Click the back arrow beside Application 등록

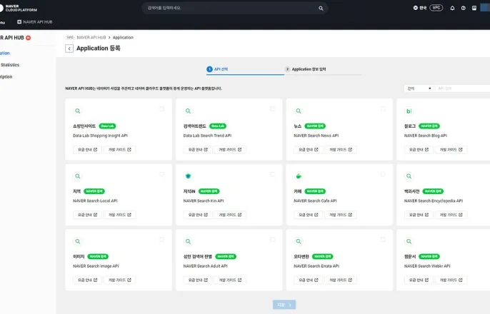pyautogui.click(x=69, y=49)
